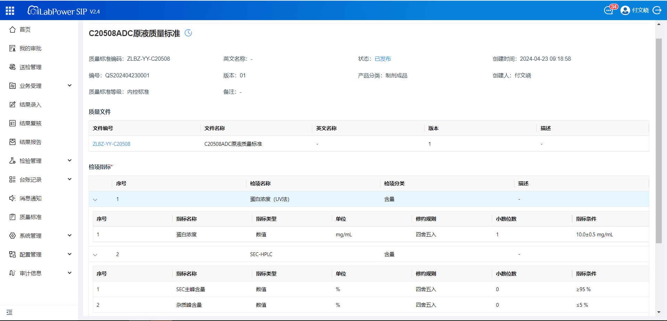667x321 pixels.
Task: Click the 质量标准 clipboard icon
Action: pos(13,217)
